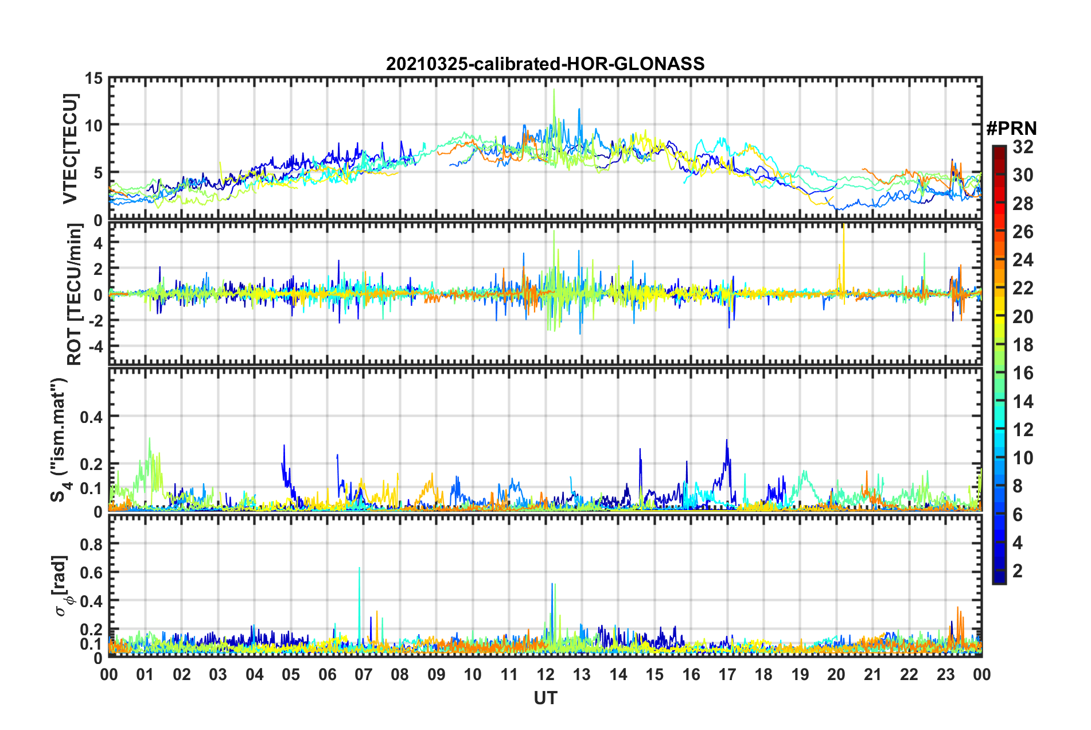Click x-axis tick label 12
Viewport: 1091px width, 730px height.
pyautogui.click(x=545, y=674)
